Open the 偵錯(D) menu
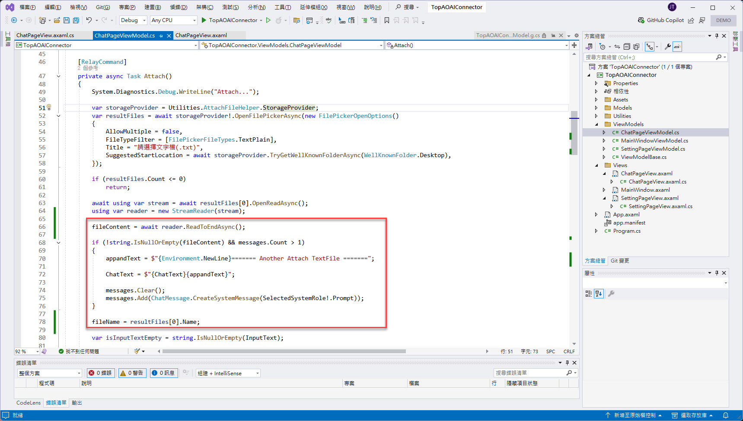The width and height of the screenshot is (743, 421). click(x=179, y=7)
